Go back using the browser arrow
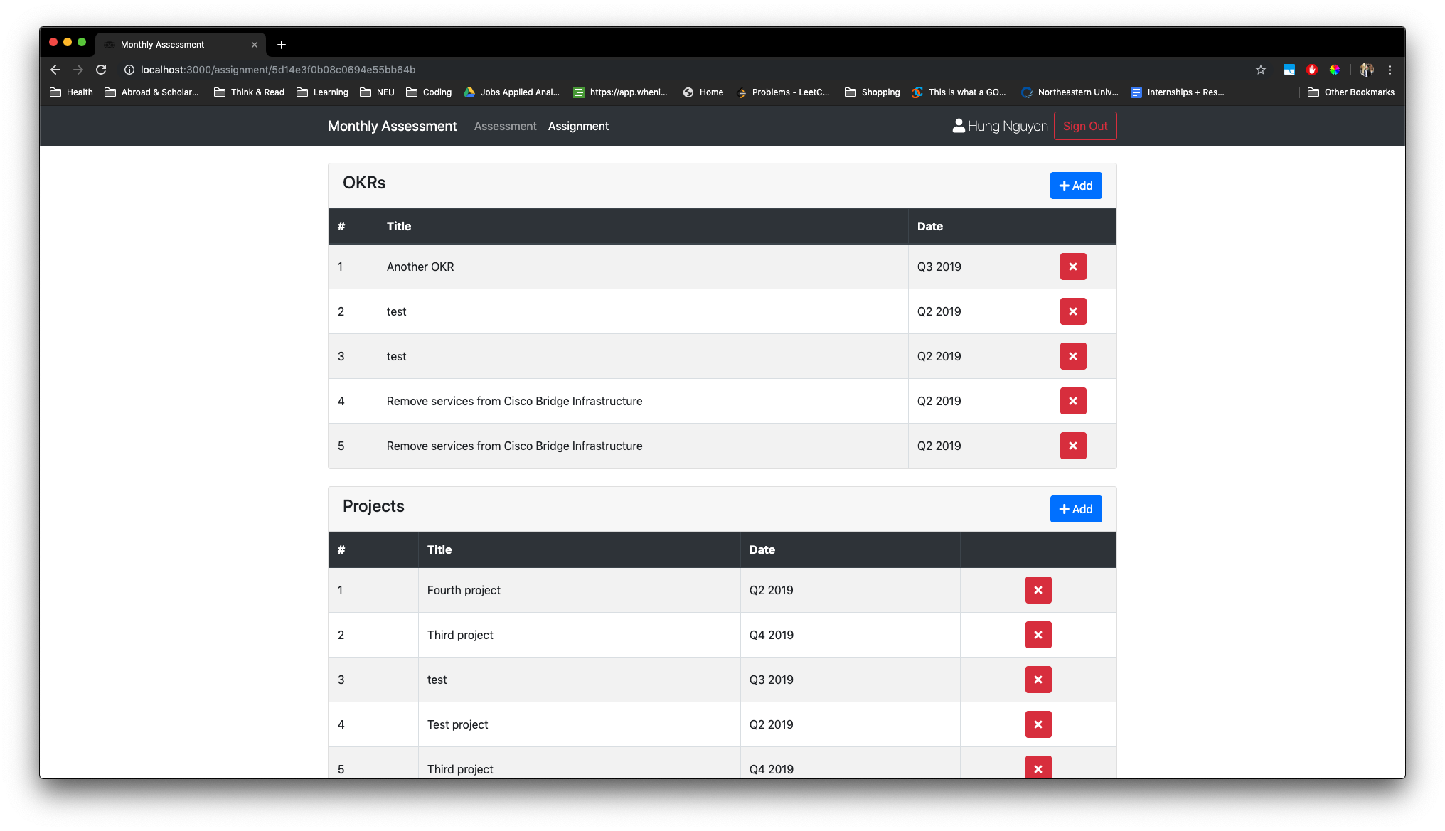The width and height of the screenshot is (1445, 831). click(55, 70)
